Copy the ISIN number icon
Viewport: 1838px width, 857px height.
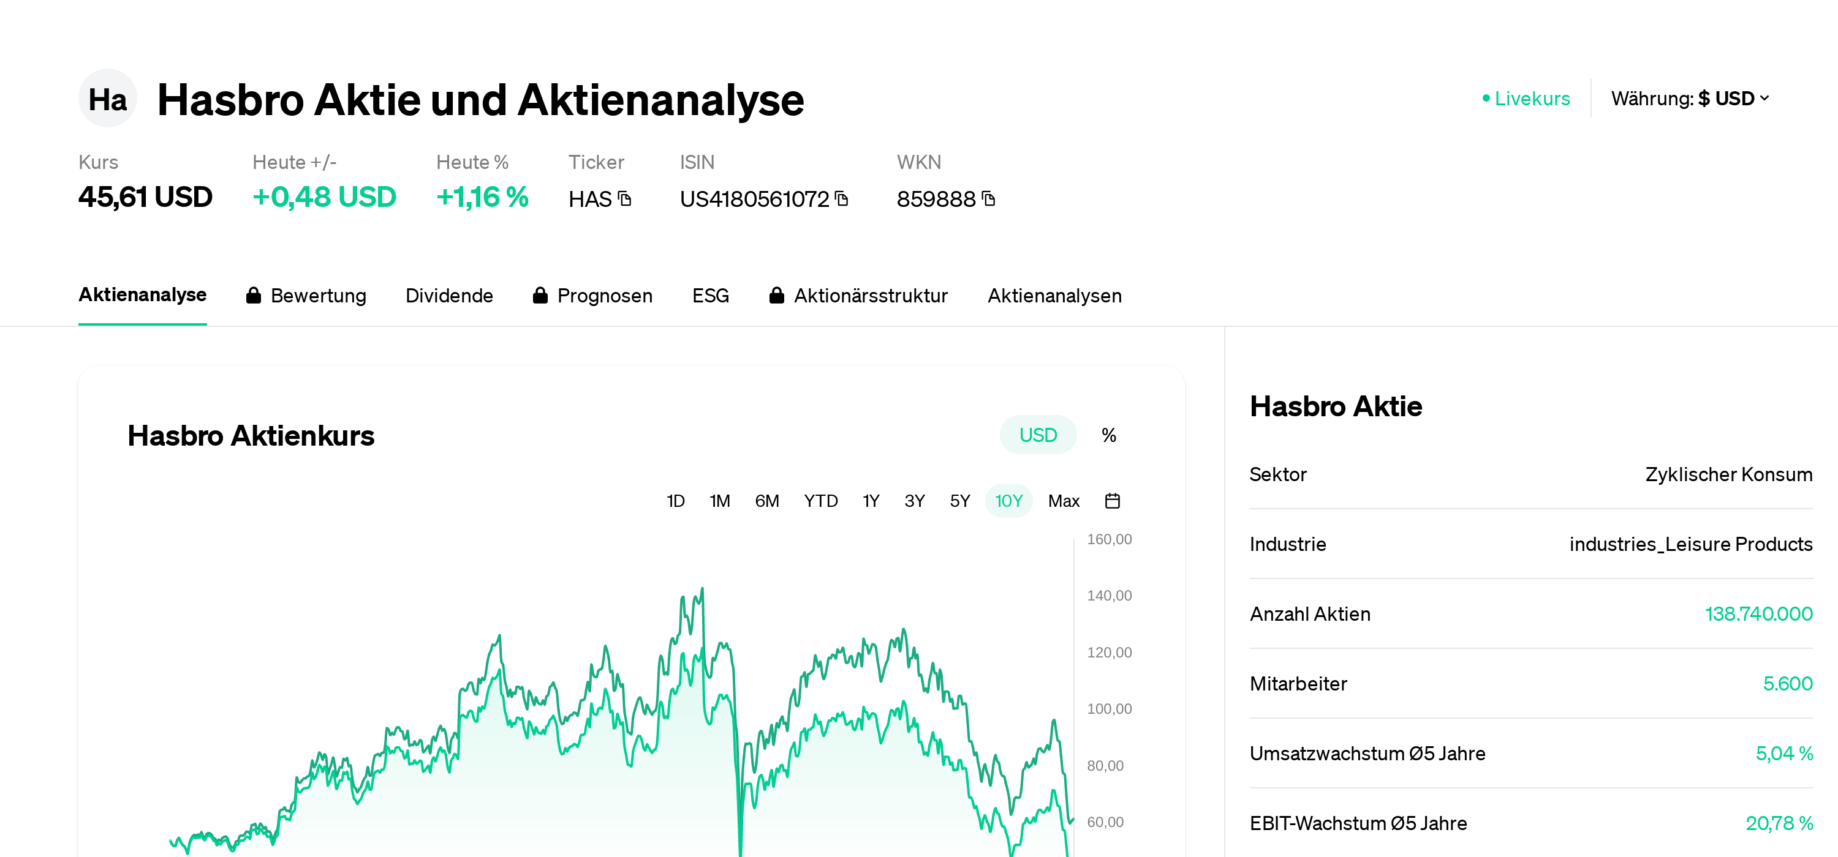coord(842,198)
